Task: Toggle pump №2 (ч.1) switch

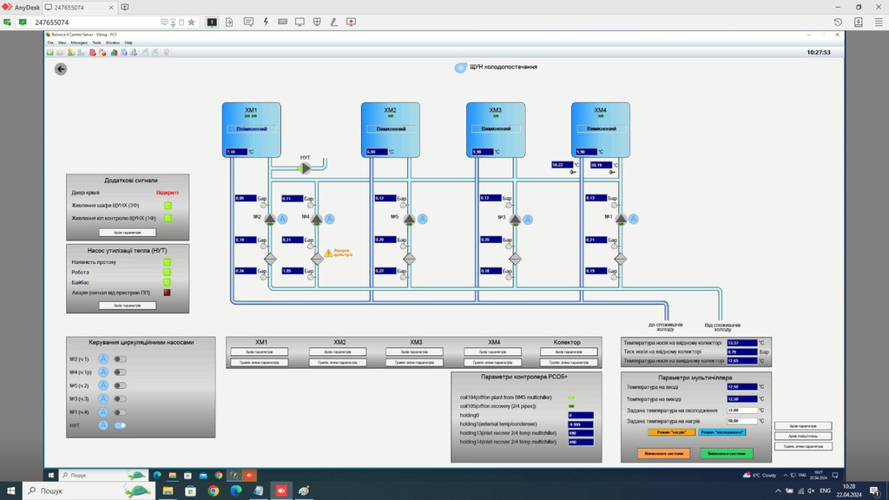Action: [x=120, y=359]
